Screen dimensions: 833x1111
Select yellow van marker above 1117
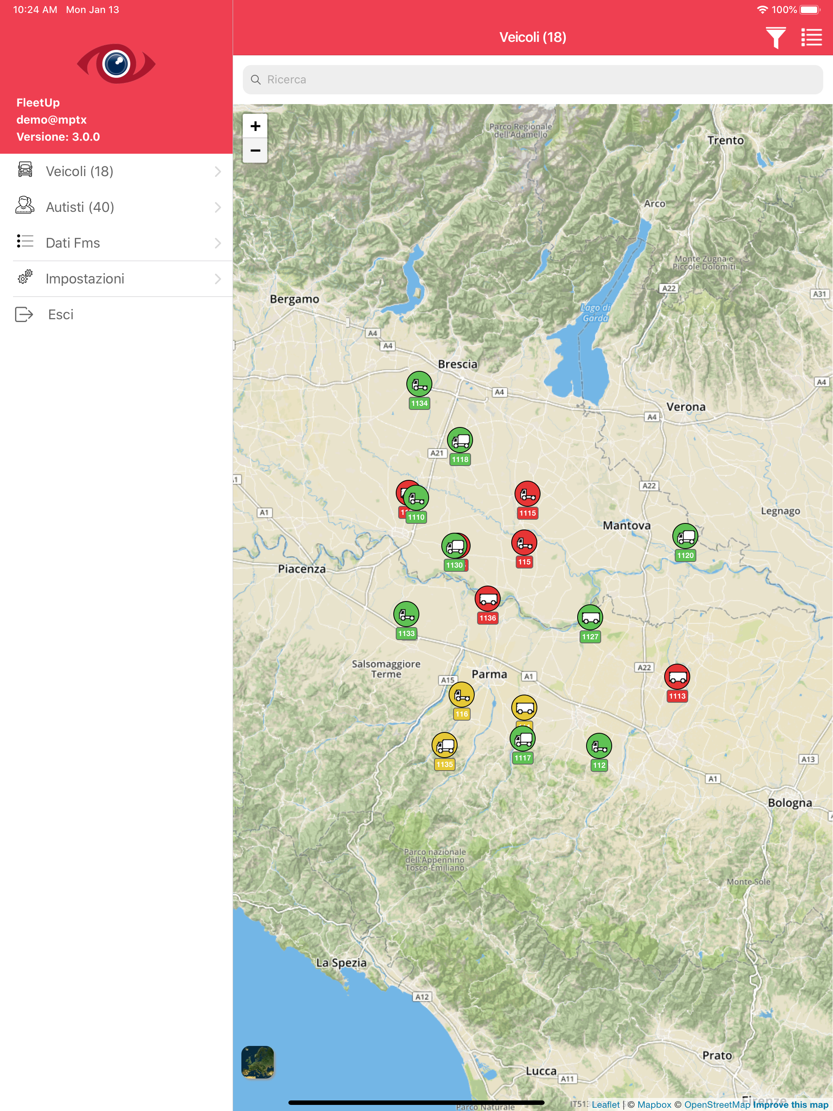point(524,708)
